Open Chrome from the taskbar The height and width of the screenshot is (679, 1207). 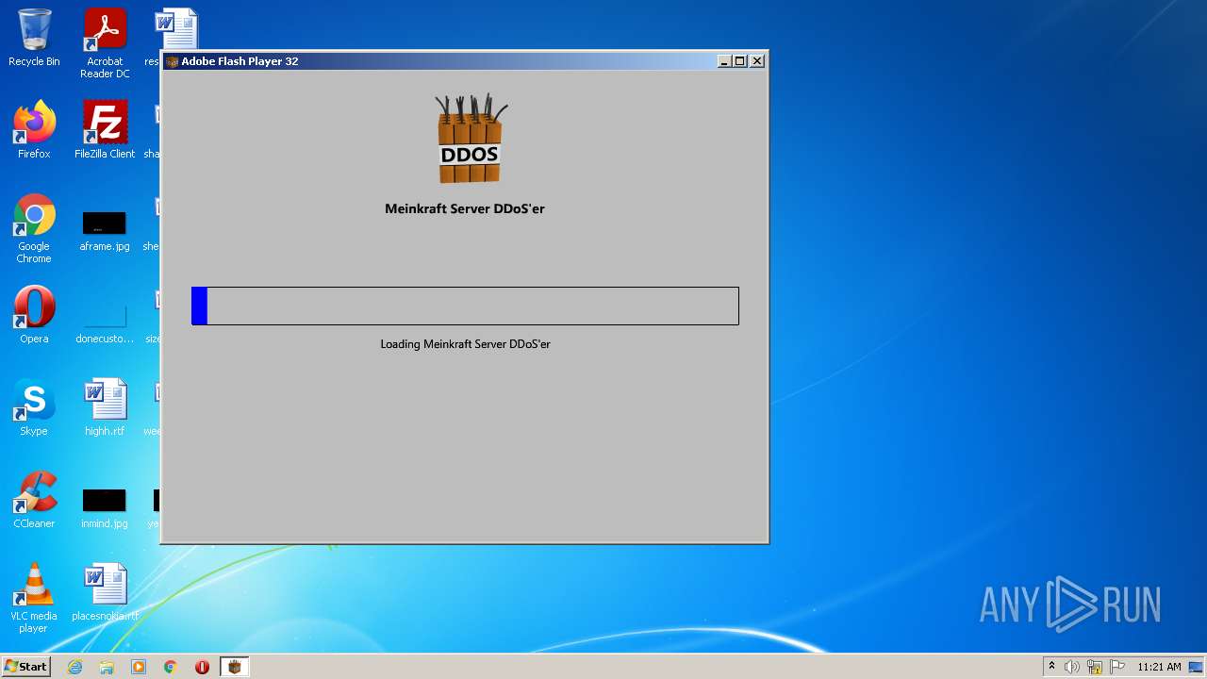click(171, 667)
